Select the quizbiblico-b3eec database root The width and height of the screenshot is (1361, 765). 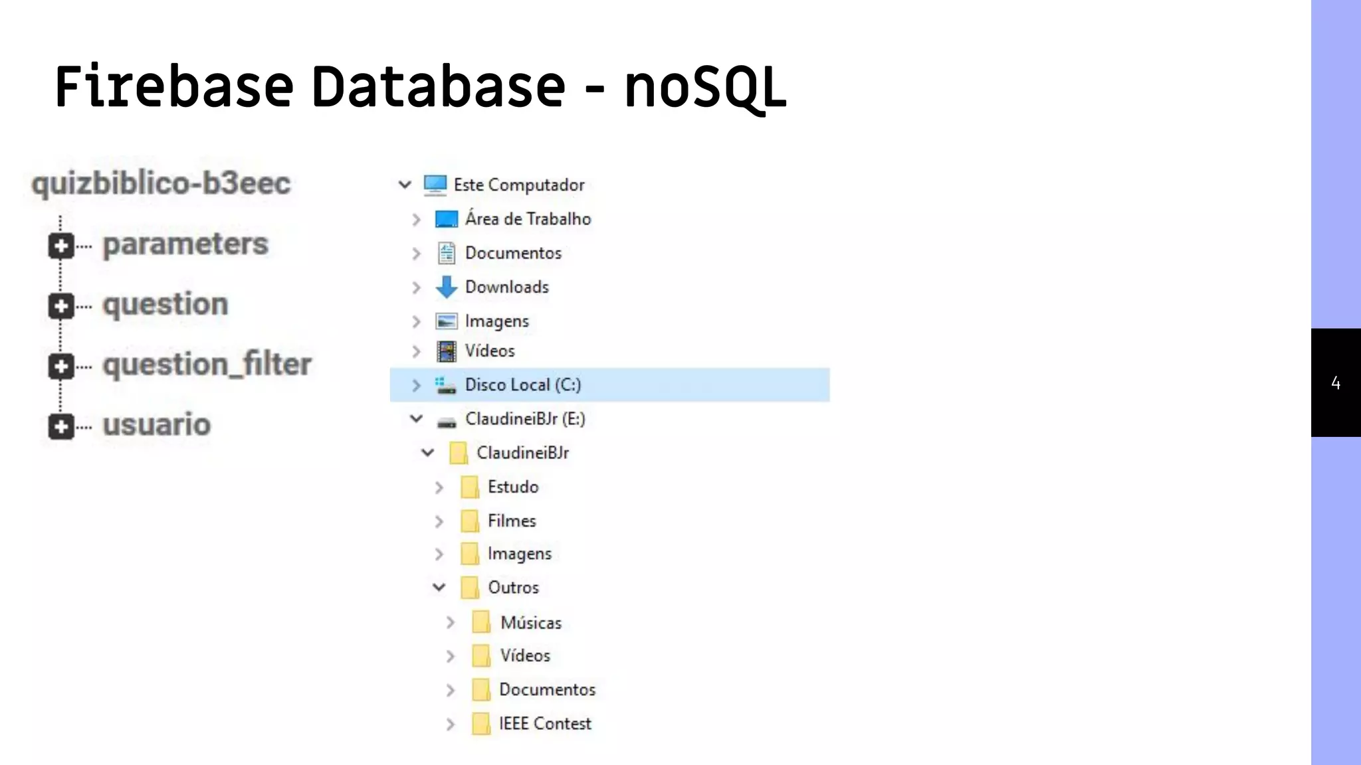click(x=161, y=184)
